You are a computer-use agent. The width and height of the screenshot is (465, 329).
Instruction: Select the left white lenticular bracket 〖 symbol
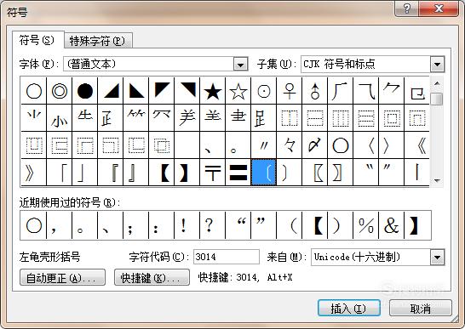tap(314, 173)
